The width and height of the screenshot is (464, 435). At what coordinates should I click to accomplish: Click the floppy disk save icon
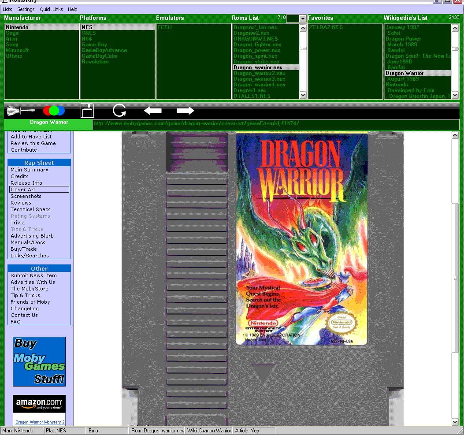point(87,111)
